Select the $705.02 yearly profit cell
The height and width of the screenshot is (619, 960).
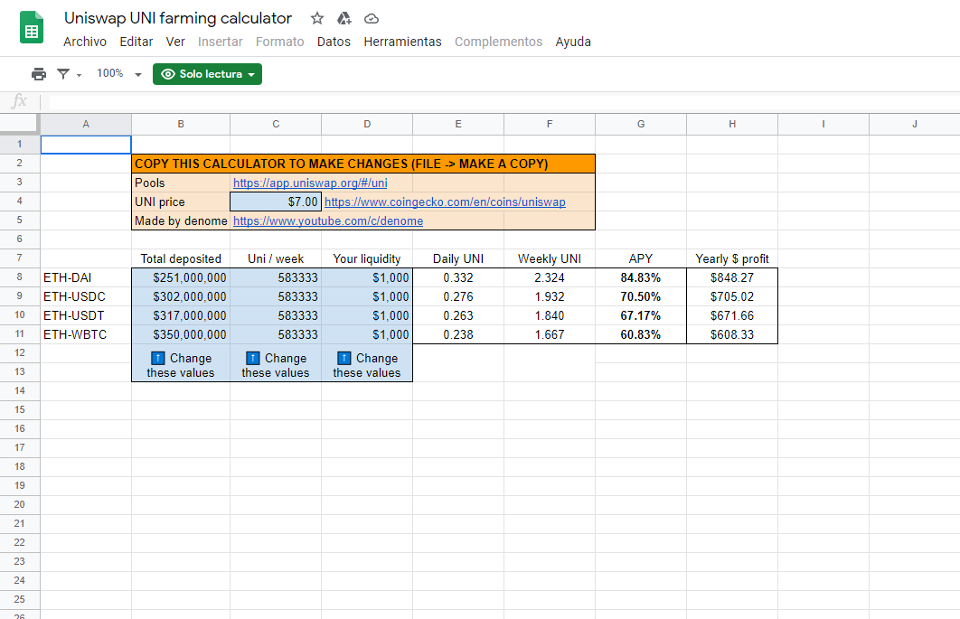pos(731,296)
